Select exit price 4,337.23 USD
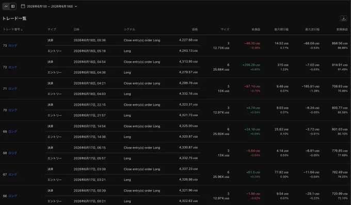The image size is (351, 205). 188,169
